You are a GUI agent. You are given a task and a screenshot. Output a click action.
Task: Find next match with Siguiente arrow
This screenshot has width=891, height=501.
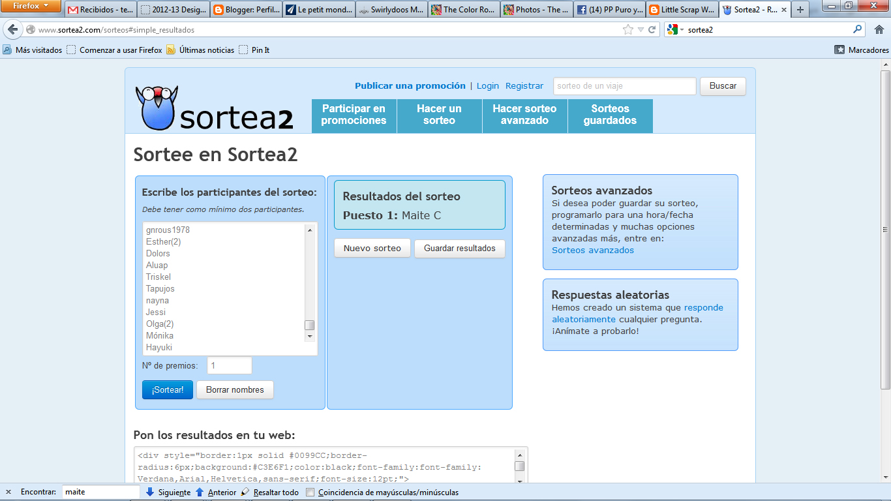tap(168, 492)
